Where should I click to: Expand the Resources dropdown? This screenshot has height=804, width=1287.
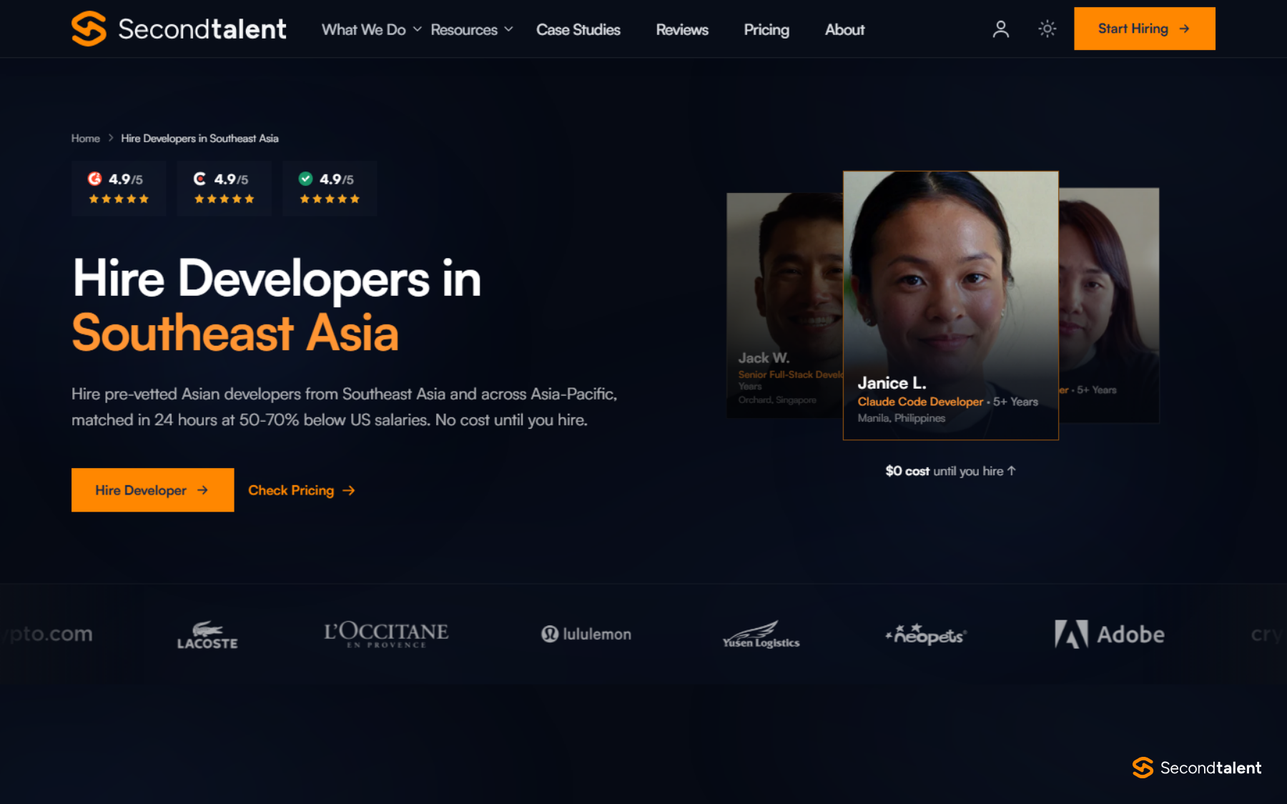(472, 29)
